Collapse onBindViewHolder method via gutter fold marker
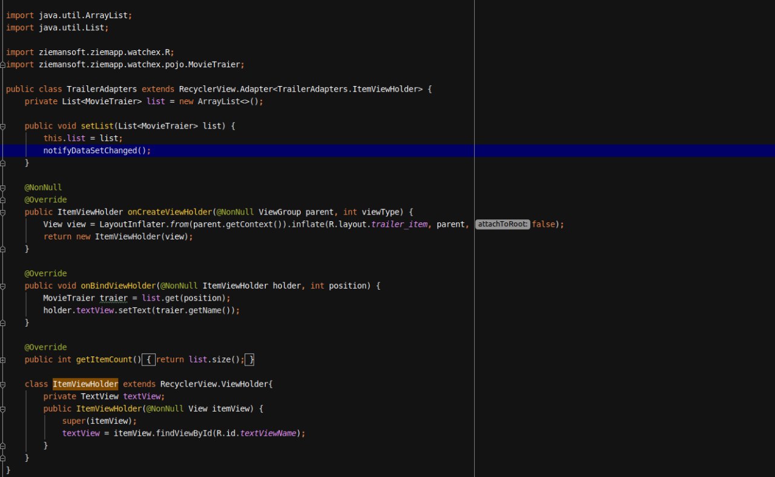This screenshot has height=477, width=775. (3, 285)
